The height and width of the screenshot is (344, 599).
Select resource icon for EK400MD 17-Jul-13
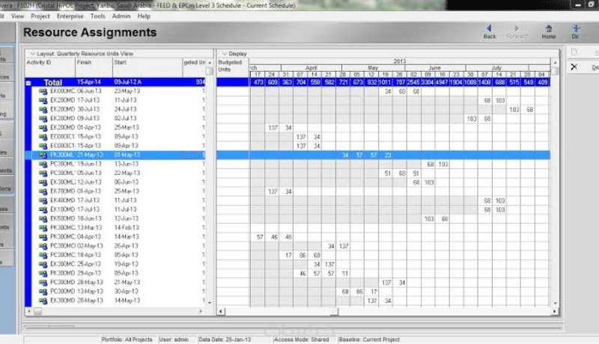pyautogui.click(x=43, y=200)
